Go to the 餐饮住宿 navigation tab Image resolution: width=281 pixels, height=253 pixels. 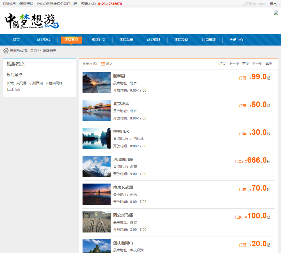pyautogui.click(x=99, y=40)
